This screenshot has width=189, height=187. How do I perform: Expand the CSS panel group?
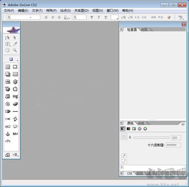point(121,173)
